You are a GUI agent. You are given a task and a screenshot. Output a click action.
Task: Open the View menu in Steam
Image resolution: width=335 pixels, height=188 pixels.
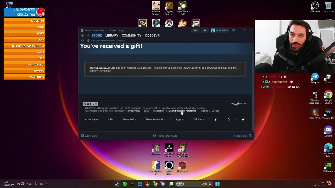[x=95, y=30]
